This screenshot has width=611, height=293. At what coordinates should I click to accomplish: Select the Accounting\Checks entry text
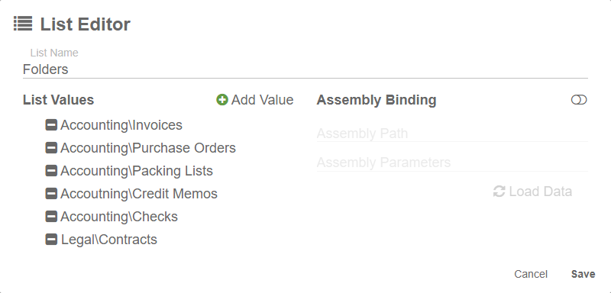coord(119,217)
